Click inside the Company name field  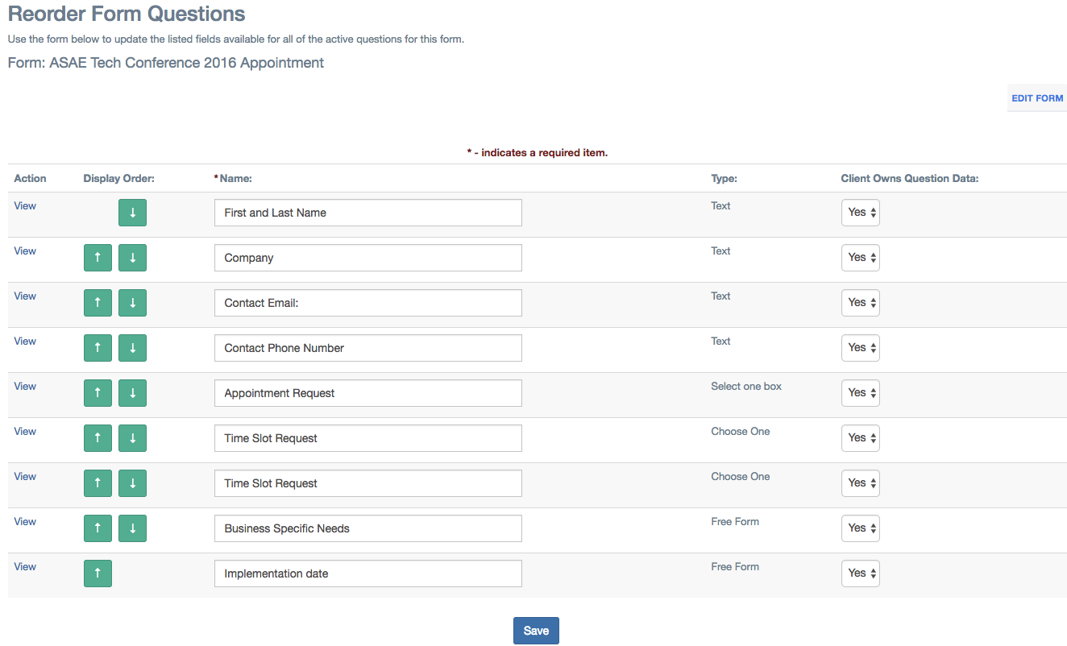click(367, 257)
